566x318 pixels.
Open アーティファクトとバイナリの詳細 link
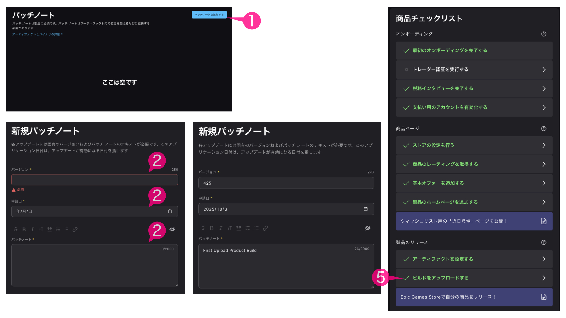pos(37,34)
